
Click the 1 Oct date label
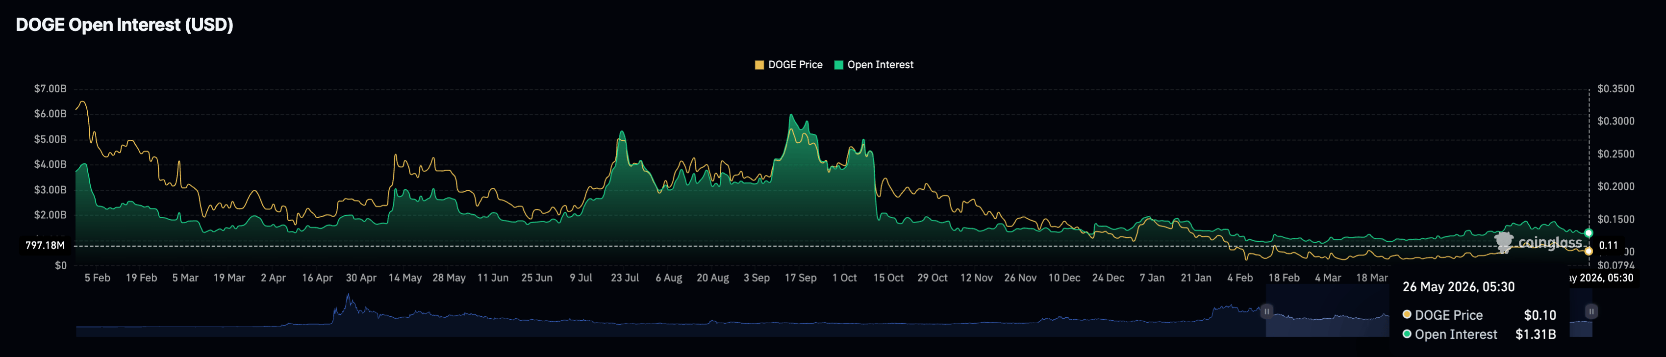pos(845,278)
